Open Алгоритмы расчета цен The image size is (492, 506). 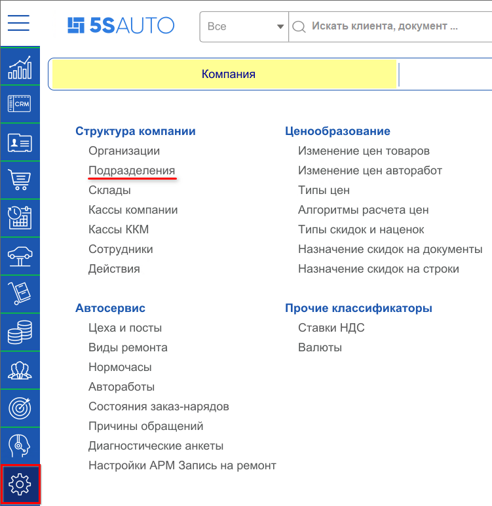click(364, 210)
